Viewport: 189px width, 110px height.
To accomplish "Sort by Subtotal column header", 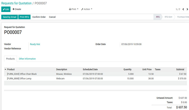I will pyautogui.click(x=180, y=69).
